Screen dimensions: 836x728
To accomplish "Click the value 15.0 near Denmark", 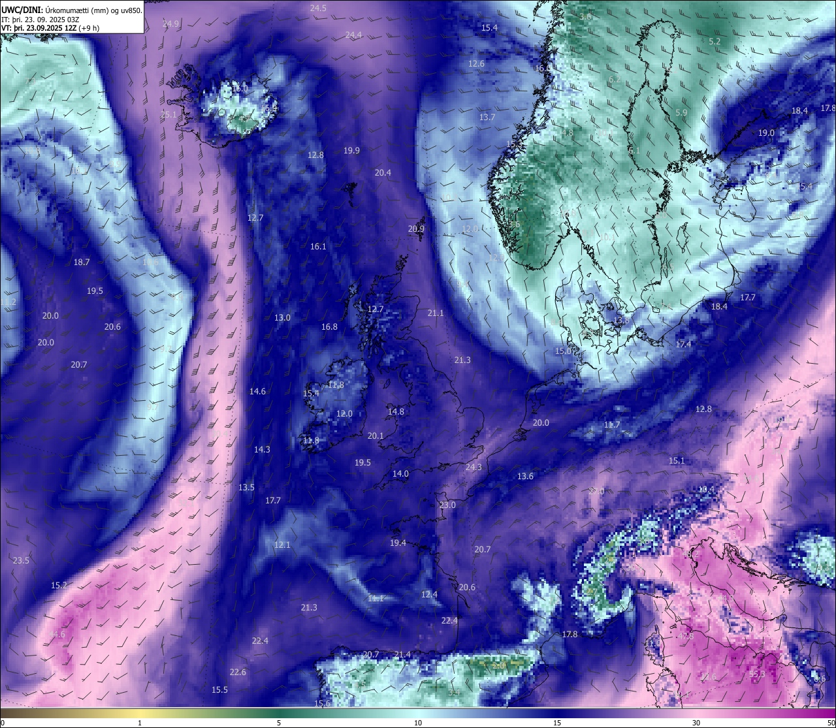I will click(563, 351).
